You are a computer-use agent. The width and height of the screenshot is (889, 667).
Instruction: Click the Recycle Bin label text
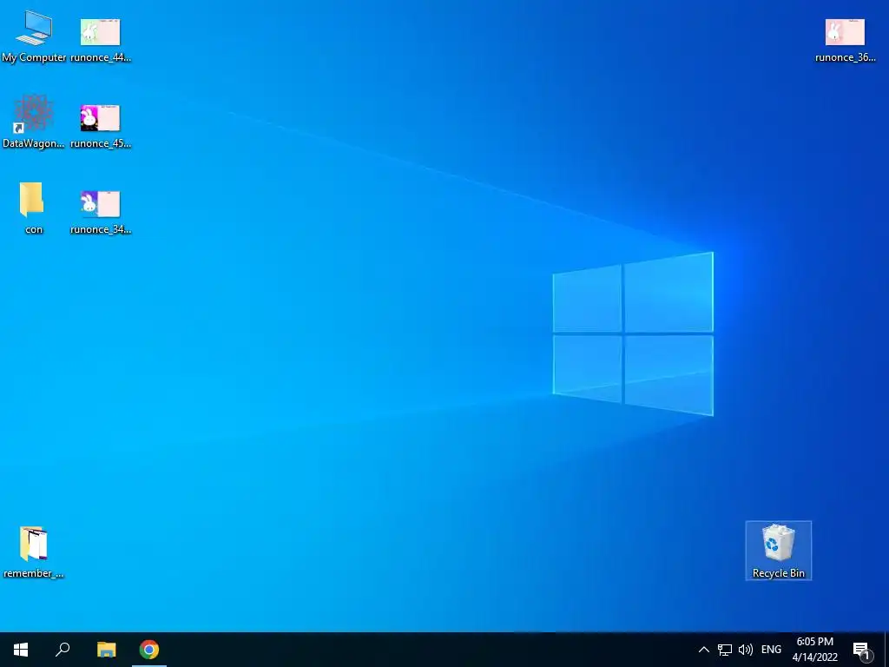click(779, 573)
